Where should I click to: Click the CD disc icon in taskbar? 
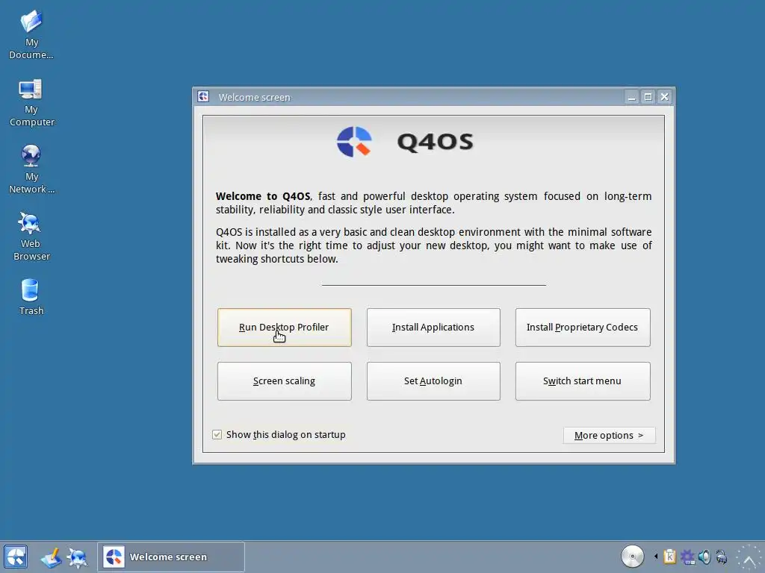point(632,557)
